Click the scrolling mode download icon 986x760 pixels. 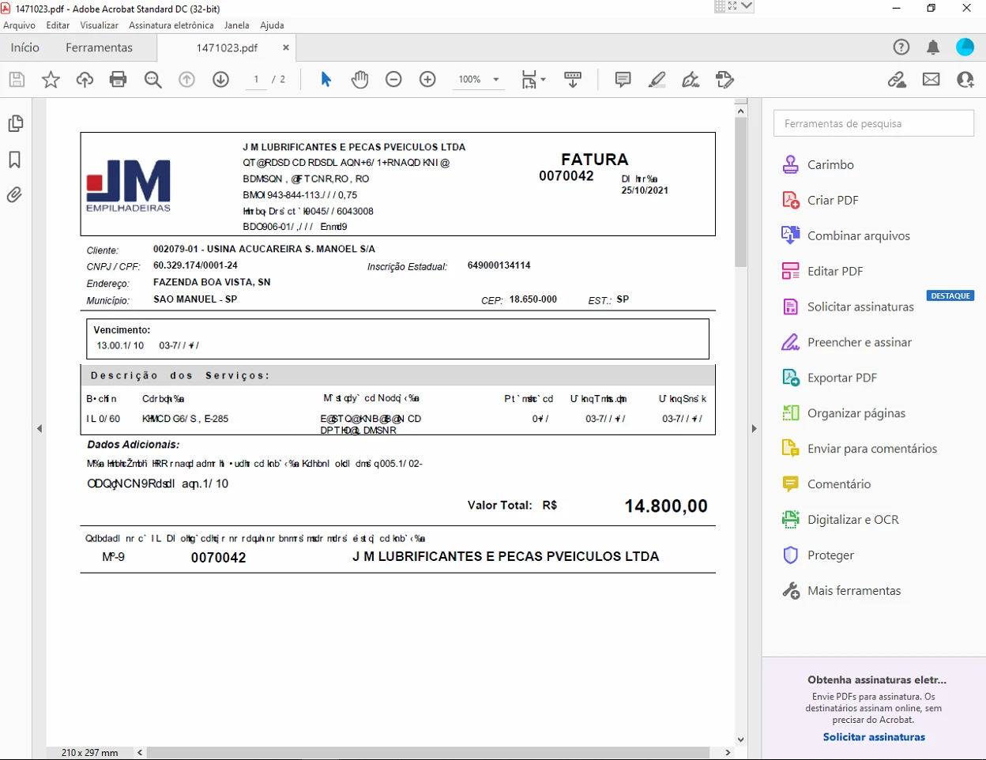pos(573,80)
